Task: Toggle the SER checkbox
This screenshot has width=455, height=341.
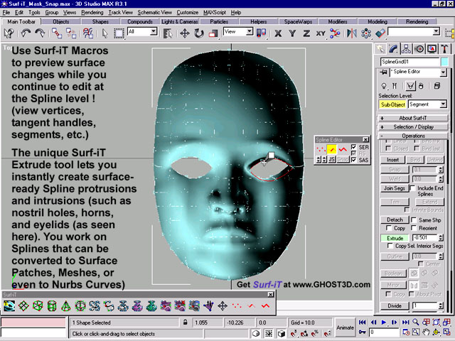Action: [x=353, y=147]
